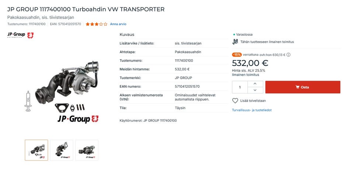
Task: Click the green in-stock dot
Action: pos(234,35)
